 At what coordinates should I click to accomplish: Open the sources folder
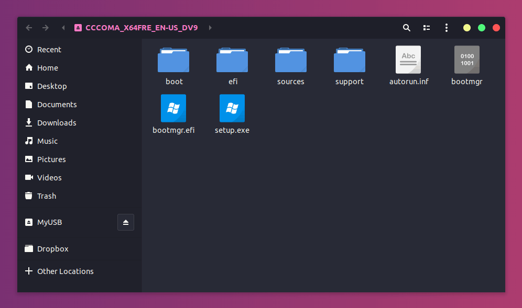point(291,60)
